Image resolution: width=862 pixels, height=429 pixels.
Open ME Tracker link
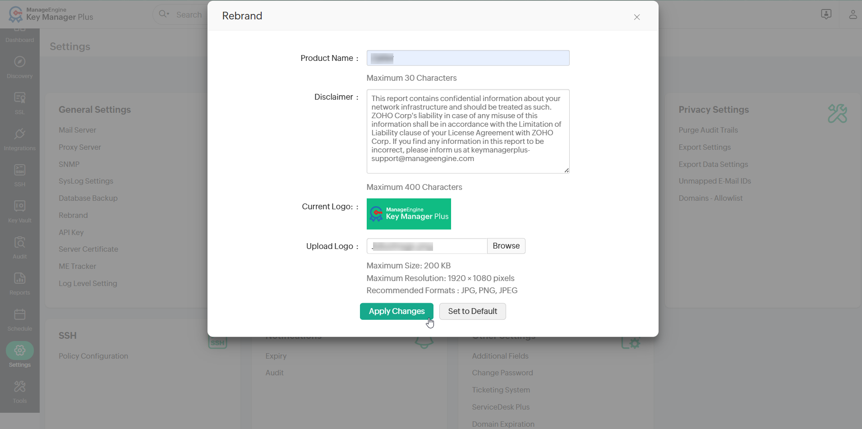point(77,266)
